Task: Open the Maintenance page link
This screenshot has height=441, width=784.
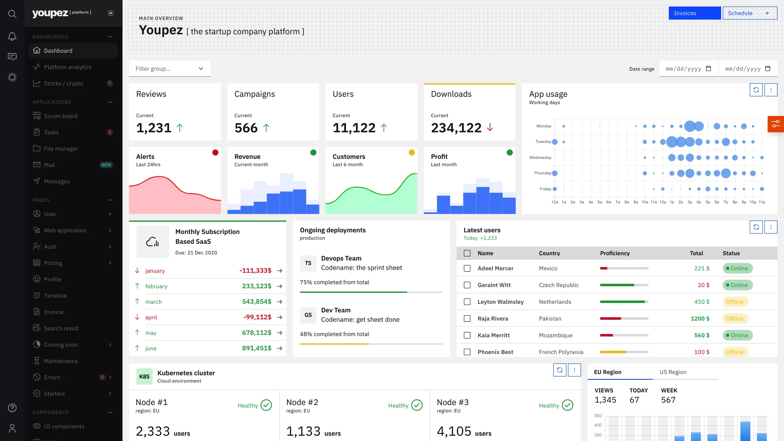Action: 73,361
